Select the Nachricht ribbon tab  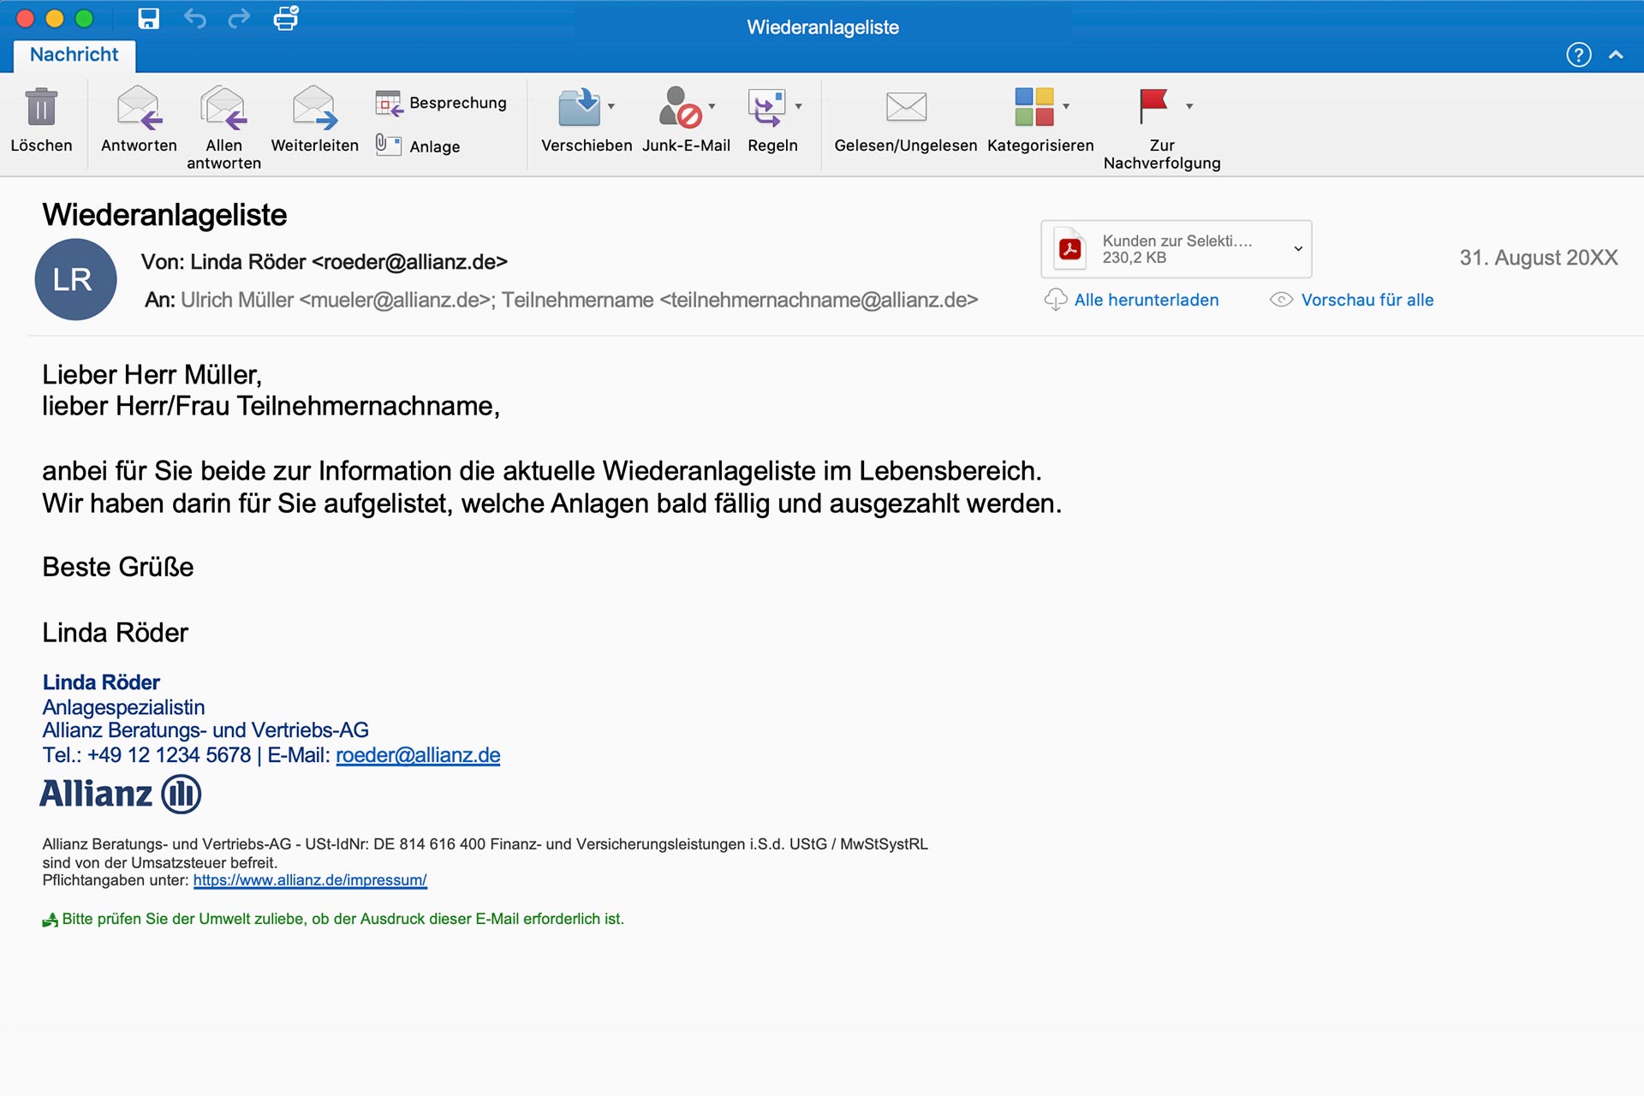point(74,55)
